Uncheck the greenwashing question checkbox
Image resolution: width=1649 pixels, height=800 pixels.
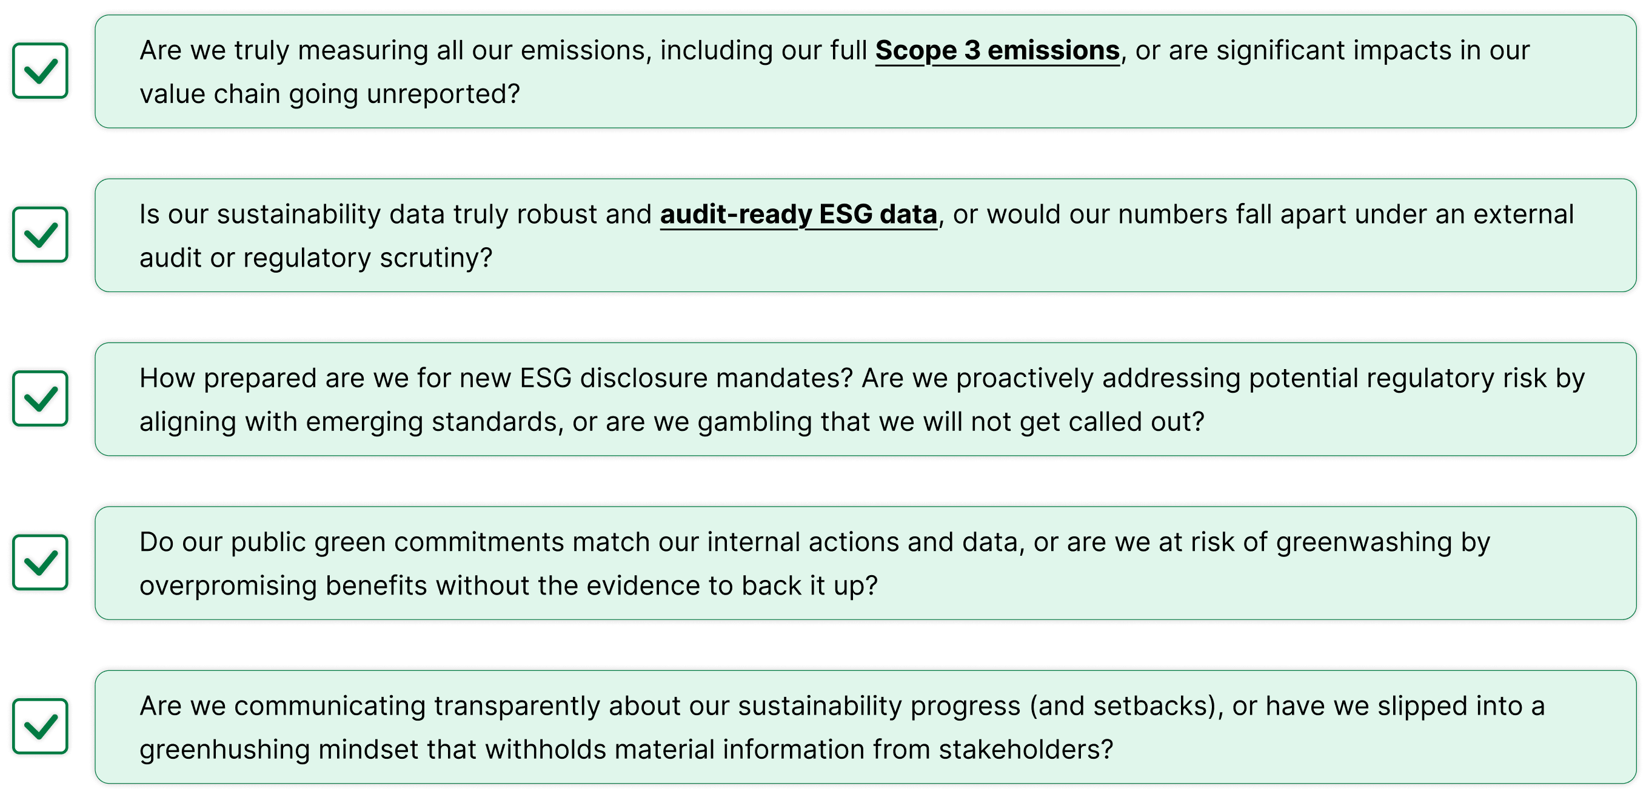pos(39,562)
